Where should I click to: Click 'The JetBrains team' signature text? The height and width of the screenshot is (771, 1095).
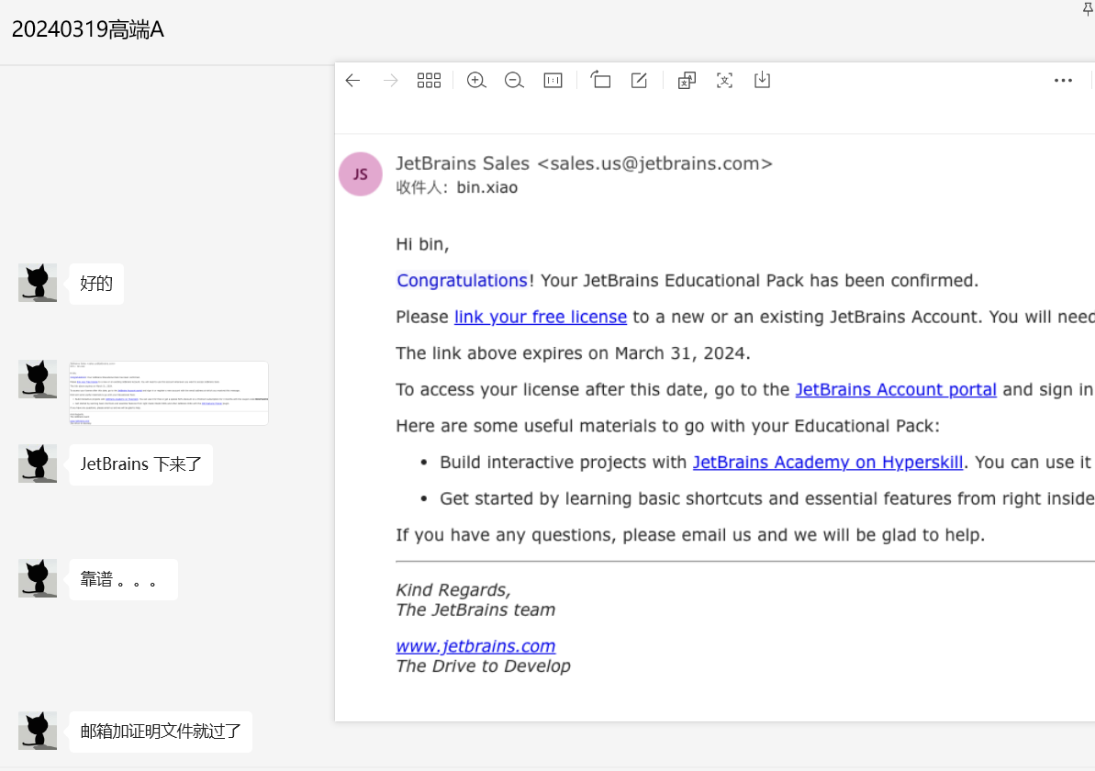pyautogui.click(x=475, y=609)
